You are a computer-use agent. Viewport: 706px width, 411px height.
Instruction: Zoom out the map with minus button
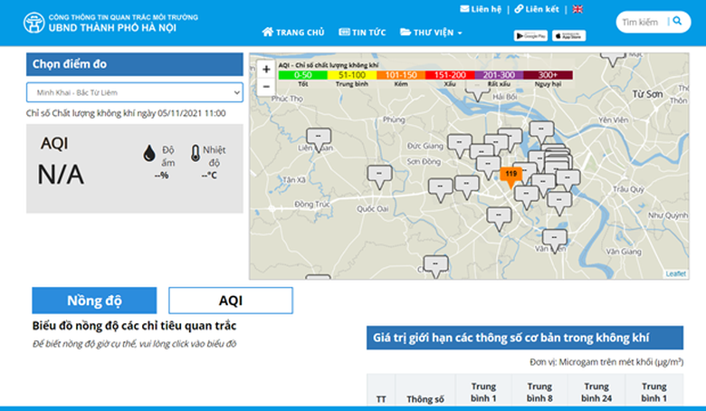point(265,87)
